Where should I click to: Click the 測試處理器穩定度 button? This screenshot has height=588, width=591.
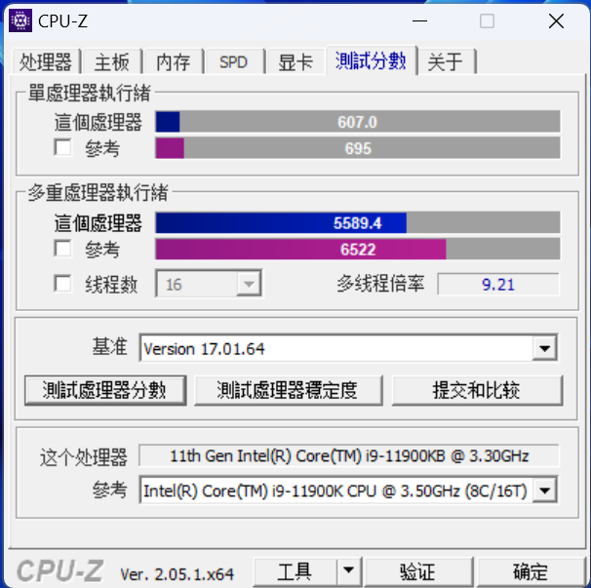(x=289, y=390)
